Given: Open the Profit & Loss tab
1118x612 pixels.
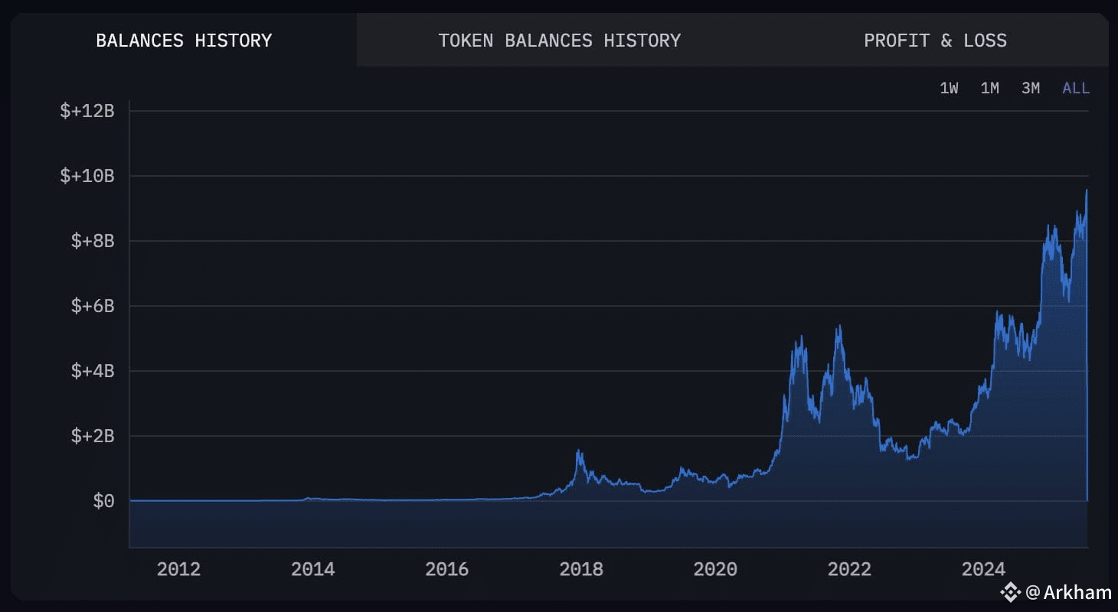Looking at the screenshot, I should click(935, 41).
